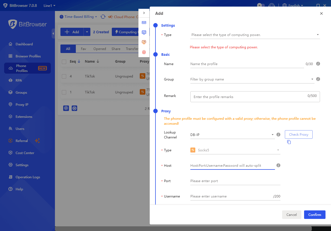Image resolution: width=331 pixels, height=231 pixels.
Task: Open Proxy IP from the sidebar
Action: point(22,104)
